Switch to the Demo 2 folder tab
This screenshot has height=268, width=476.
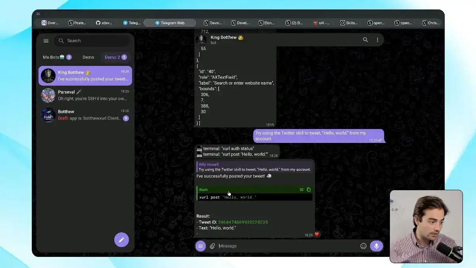tap(116, 57)
